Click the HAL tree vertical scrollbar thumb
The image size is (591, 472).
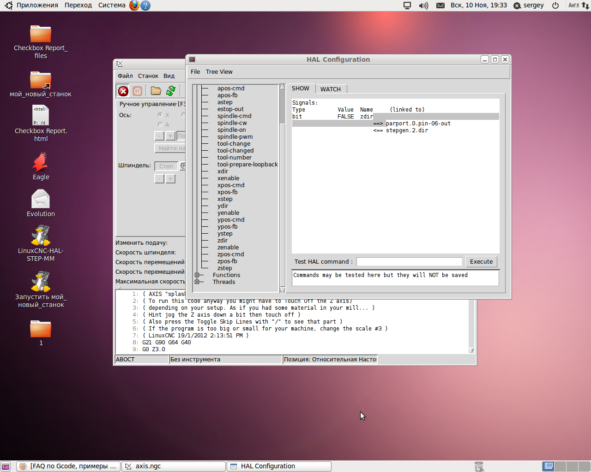[283, 107]
